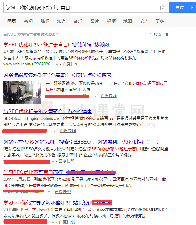Click the dormitory photo thumbnail
This screenshot has height=225, width=196.
22,92
